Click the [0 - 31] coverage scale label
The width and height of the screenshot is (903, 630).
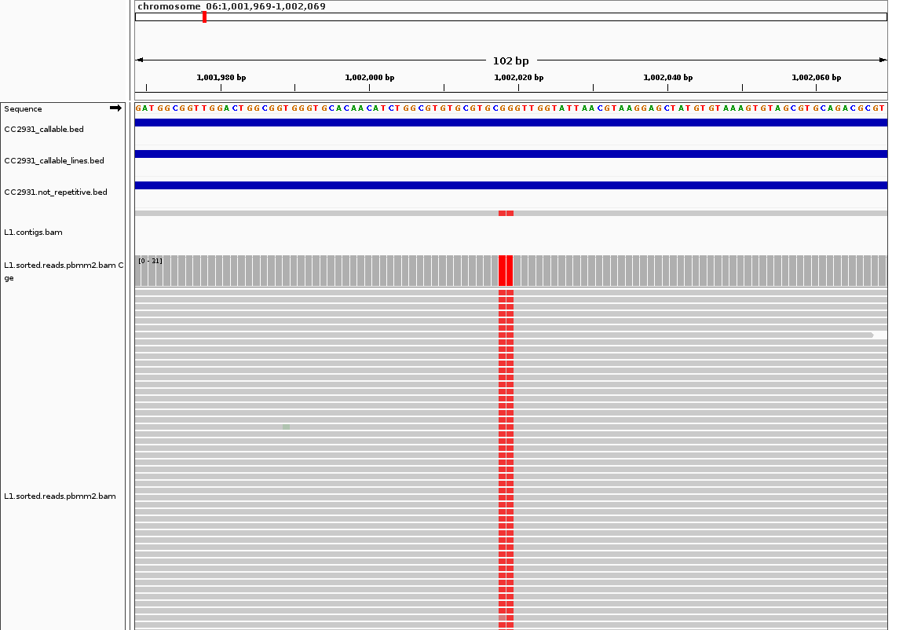(x=149, y=260)
